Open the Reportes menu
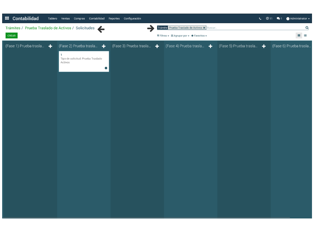Viewport: 316px width, 237px height. point(114,19)
